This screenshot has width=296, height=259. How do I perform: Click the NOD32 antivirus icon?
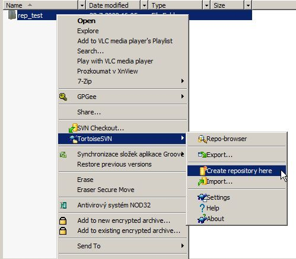63,205
